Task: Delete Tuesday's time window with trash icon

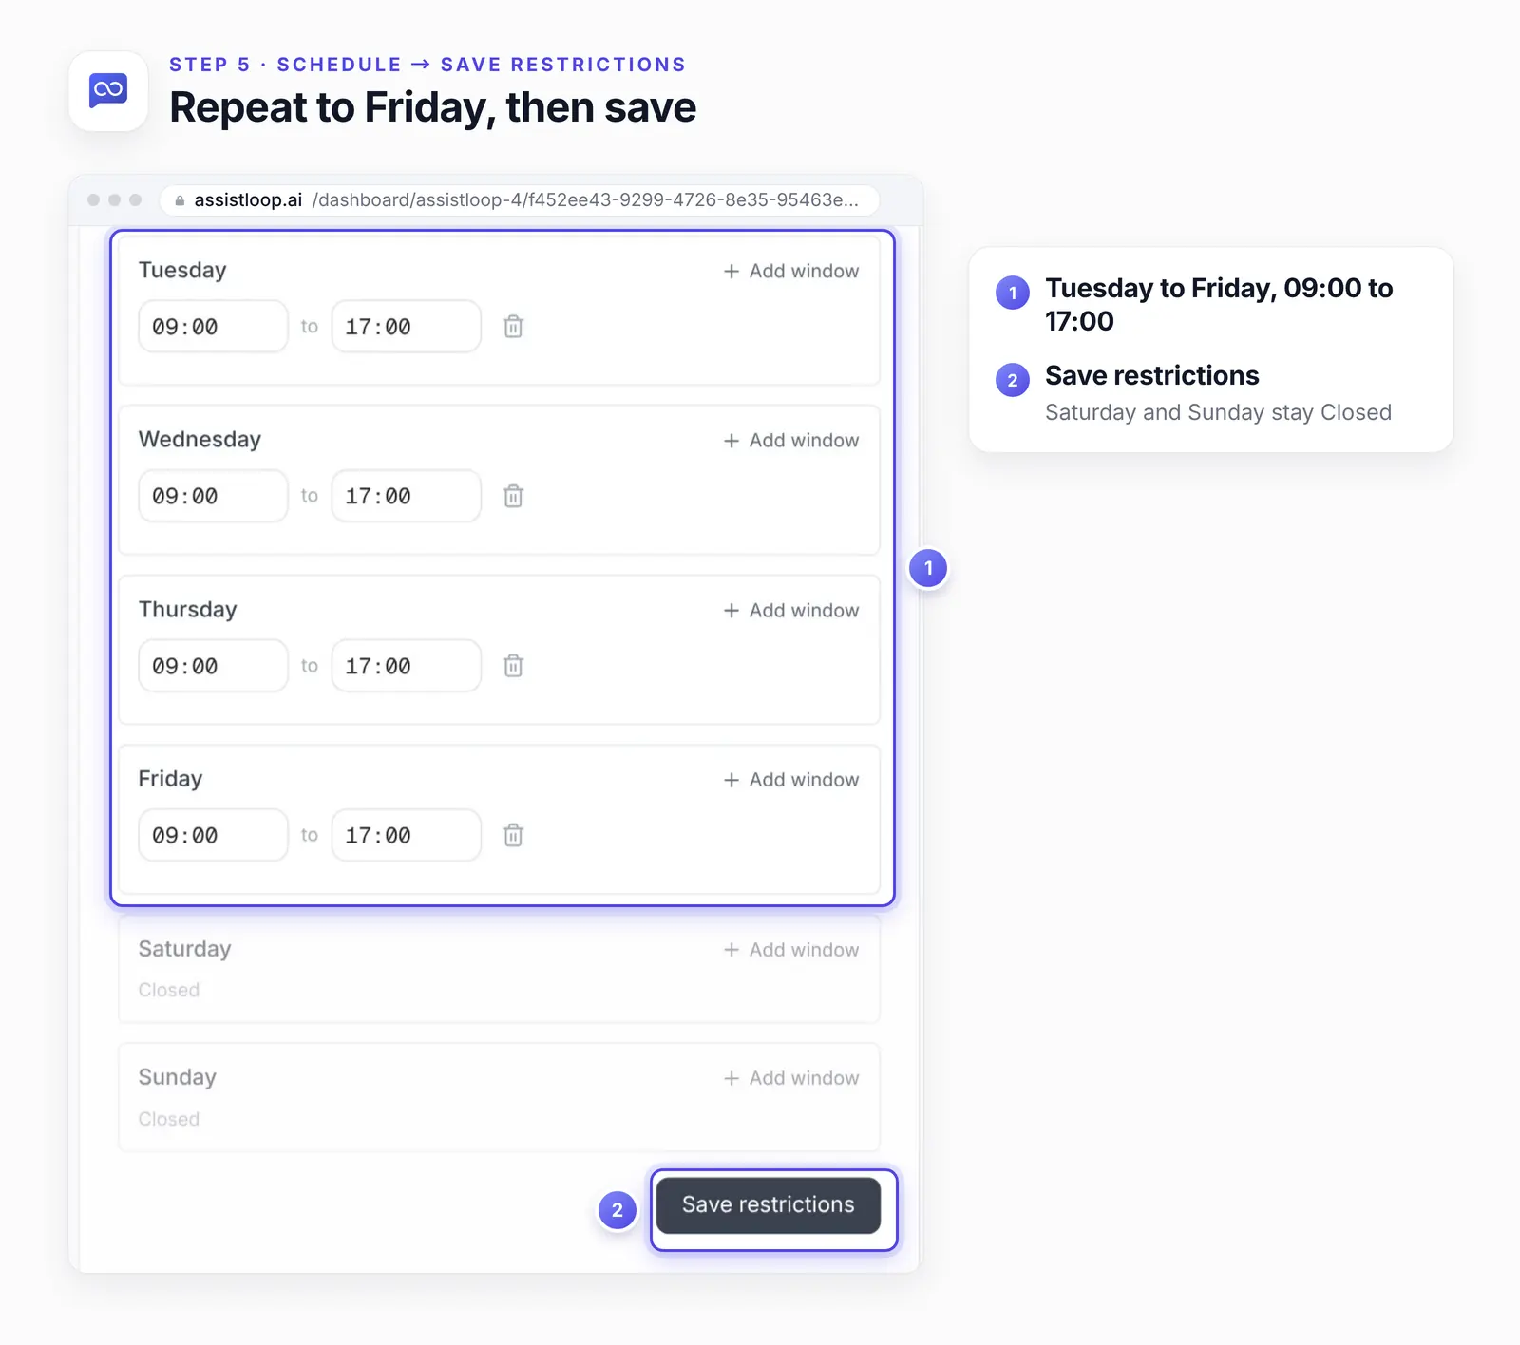Action: [x=513, y=327]
